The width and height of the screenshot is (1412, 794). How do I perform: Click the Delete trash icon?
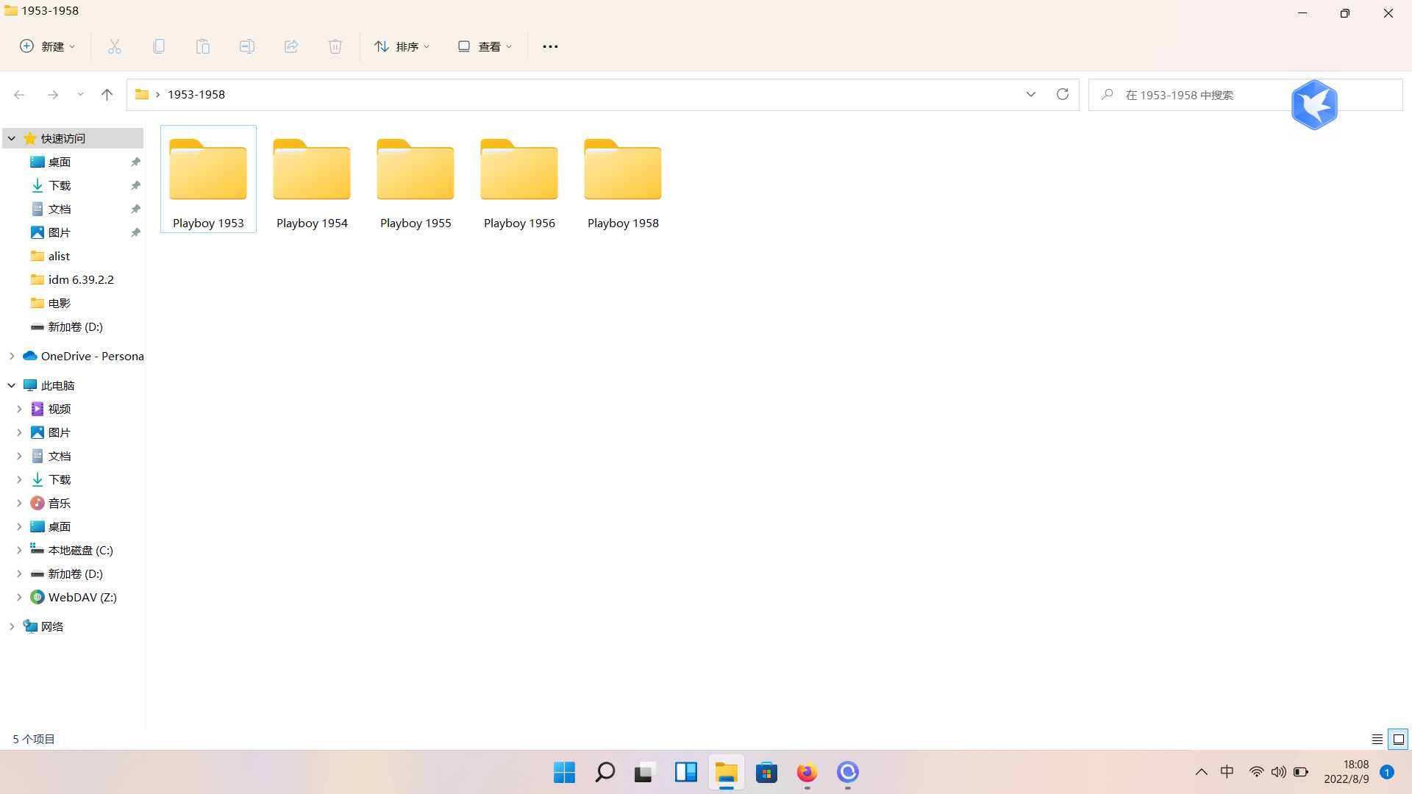click(x=335, y=46)
